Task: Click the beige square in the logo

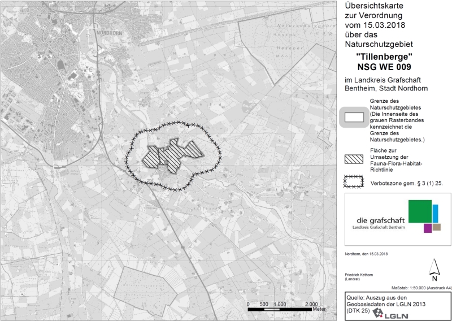Action: coord(436,227)
